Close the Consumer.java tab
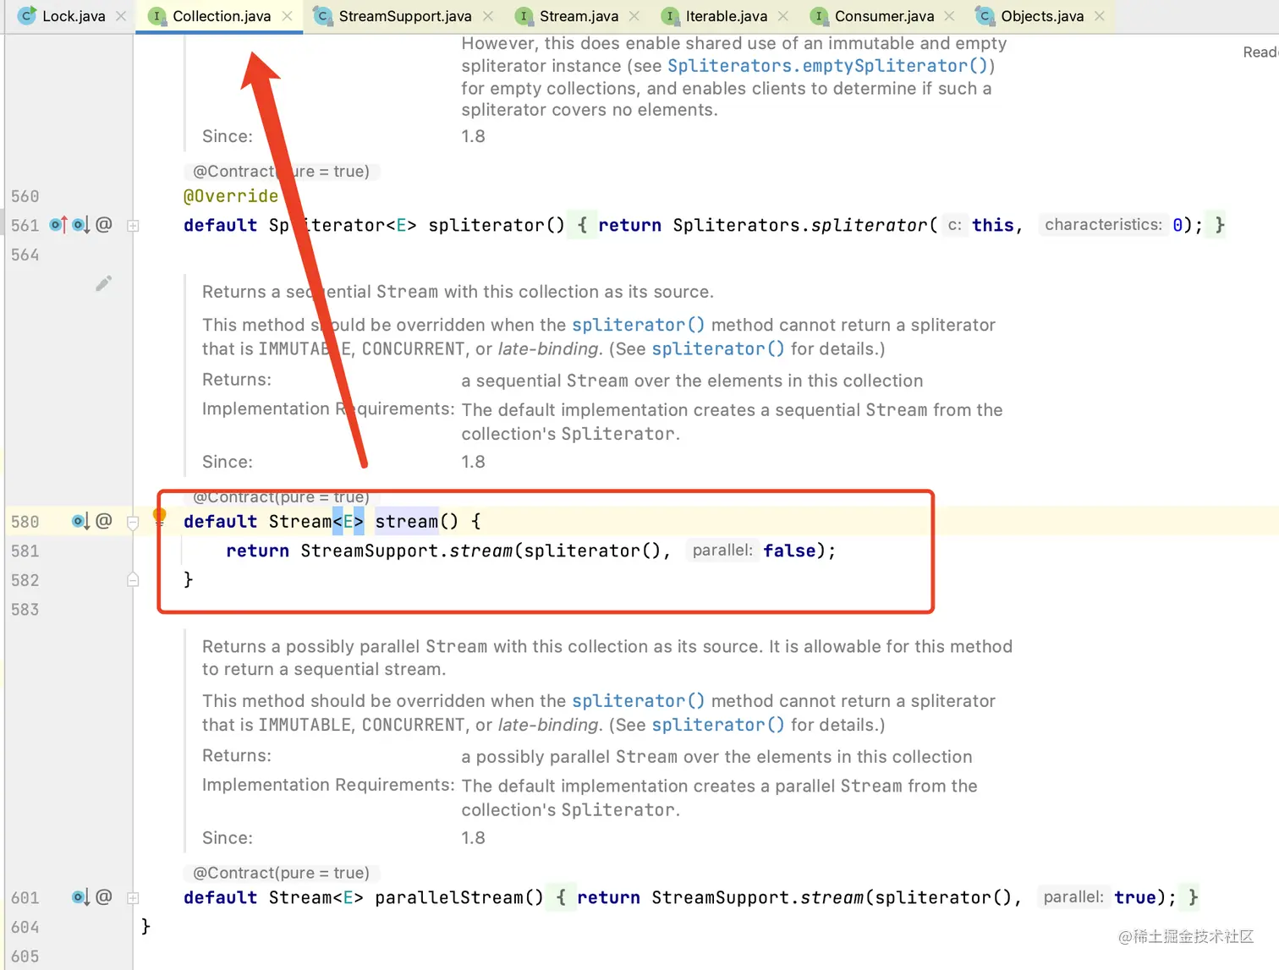This screenshot has height=970, width=1279. coord(949,16)
